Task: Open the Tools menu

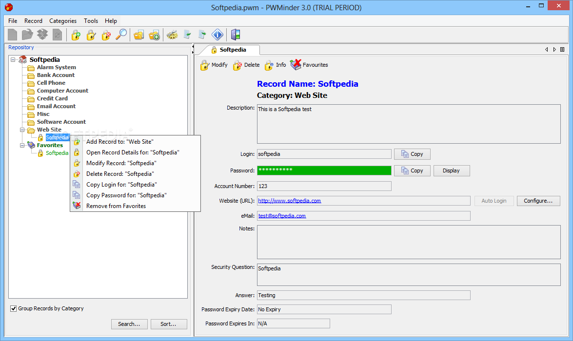Action: tap(91, 21)
